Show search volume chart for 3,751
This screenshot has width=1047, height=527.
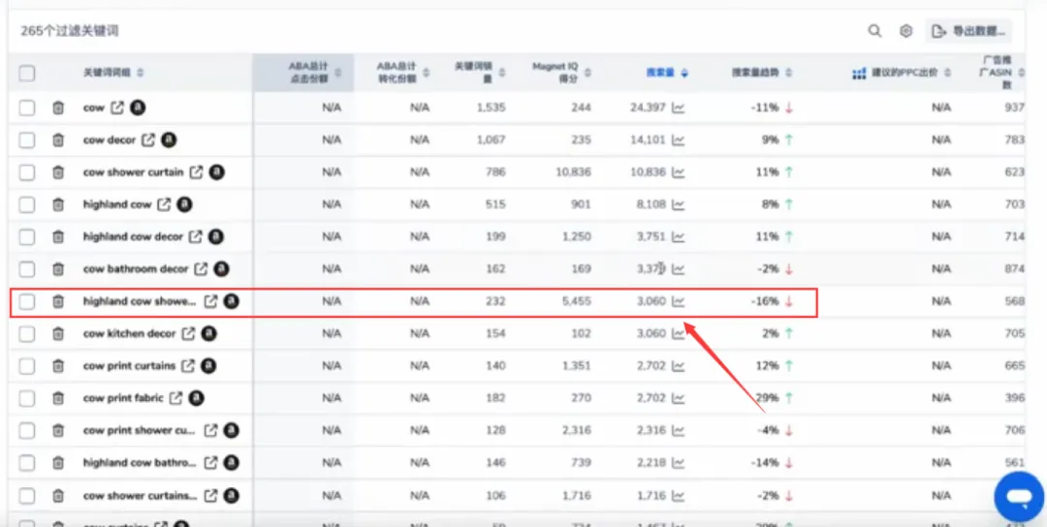pos(678,236)
